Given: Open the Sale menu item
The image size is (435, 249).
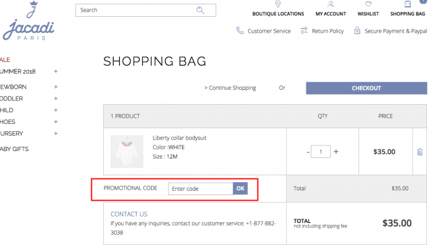Looking at the screenshot, I should click(5, 59).
